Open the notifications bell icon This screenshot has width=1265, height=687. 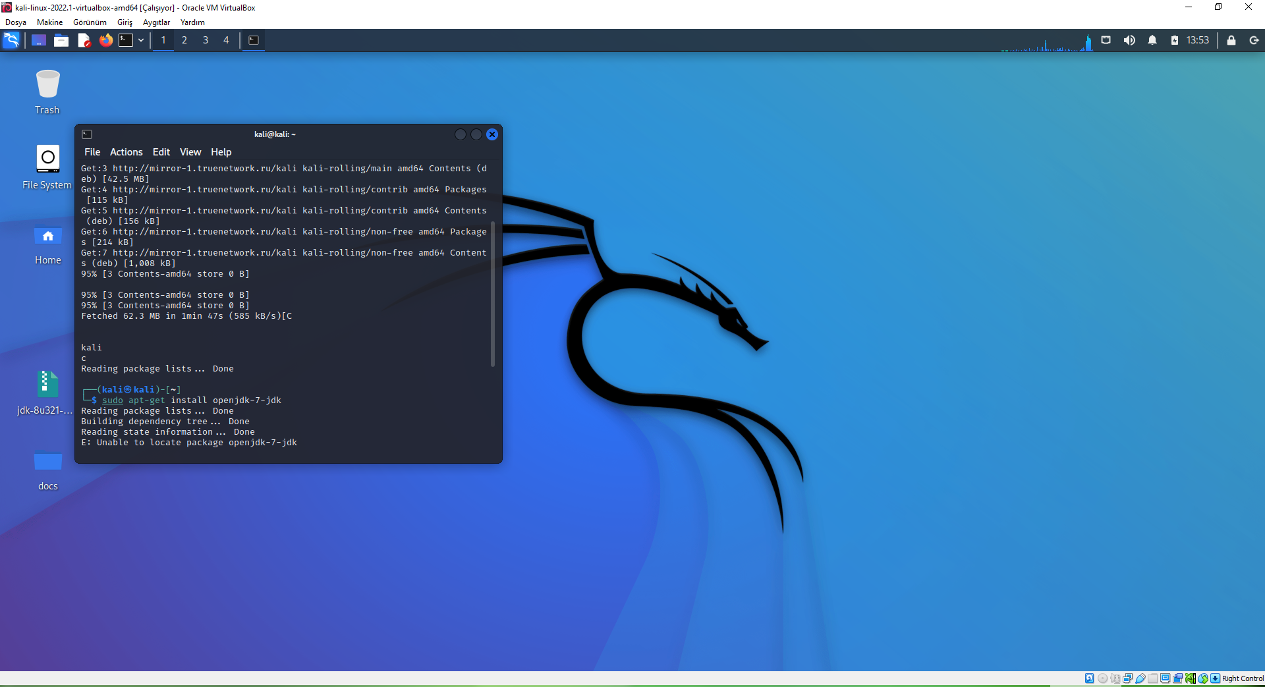pos(1152,40)
